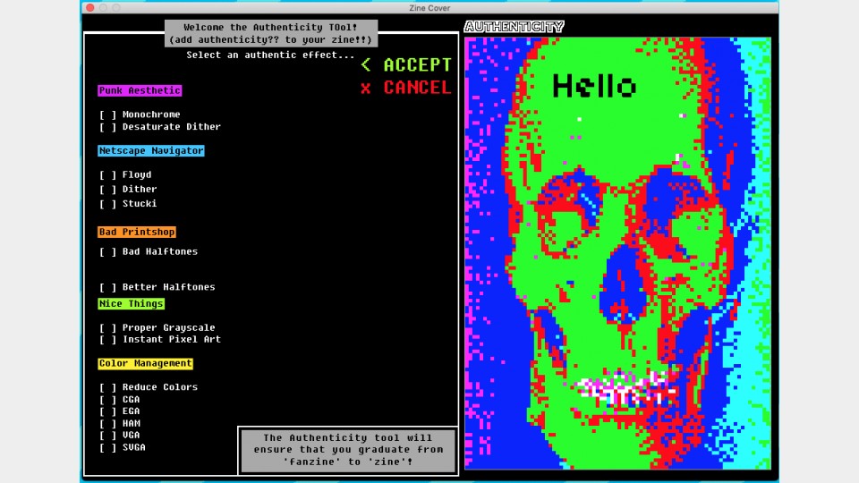Click the skull cover preview image
The height and width of the screenshot is (483, 859).
pos(618,253)
